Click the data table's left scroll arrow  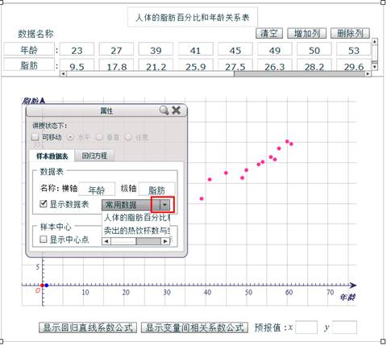point(63,73)
